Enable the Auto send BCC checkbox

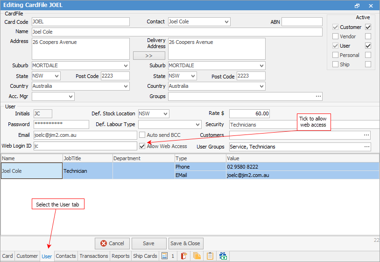click(x=143, y=135)
